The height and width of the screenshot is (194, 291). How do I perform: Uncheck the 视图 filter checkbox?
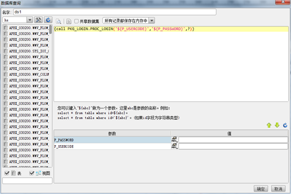pos(32,173)
